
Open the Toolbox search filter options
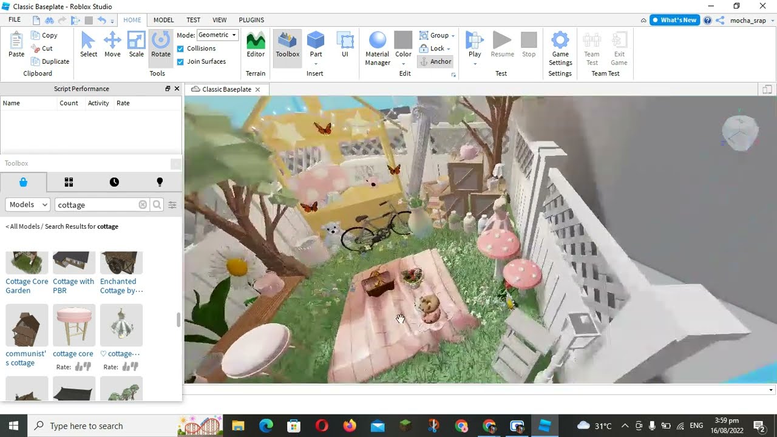(x=172, y=205)
